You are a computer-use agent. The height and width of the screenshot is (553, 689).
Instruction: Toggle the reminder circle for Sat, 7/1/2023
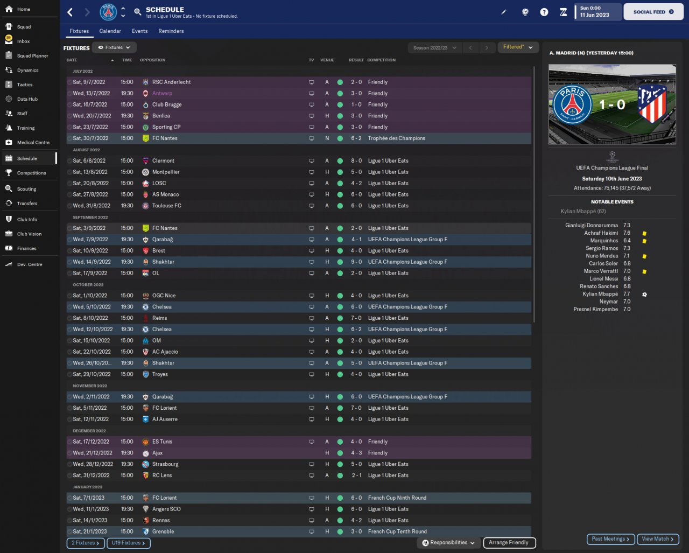point(69,498)
